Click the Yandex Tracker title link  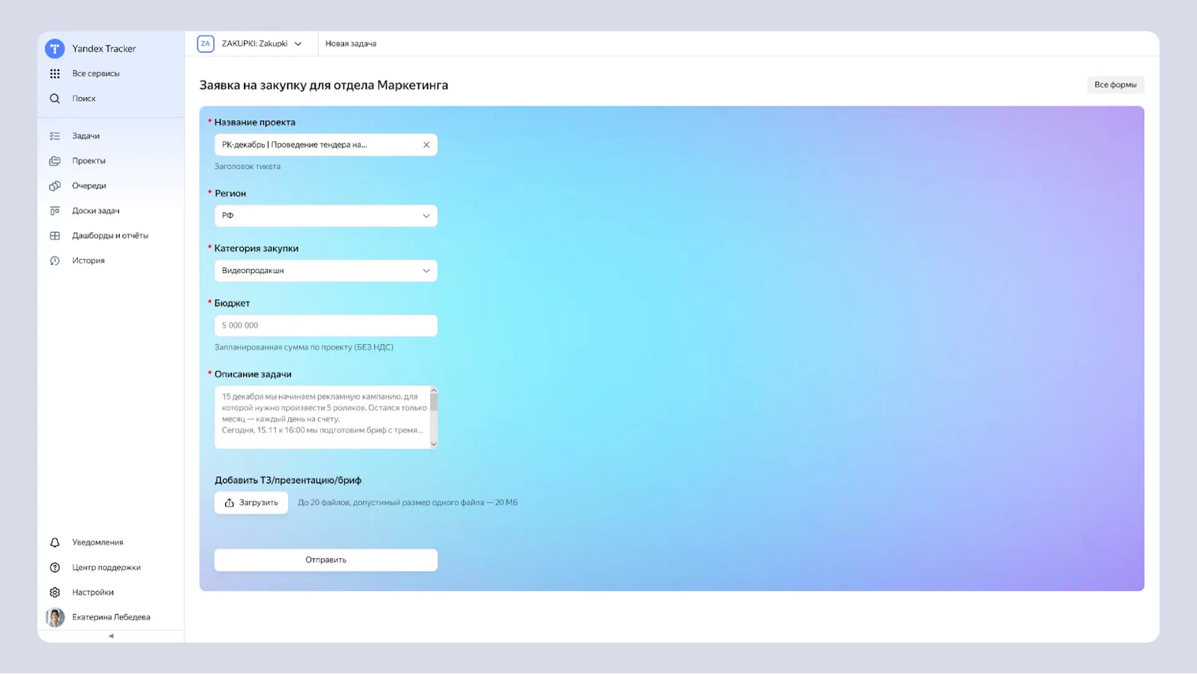(x=104, y=49)
